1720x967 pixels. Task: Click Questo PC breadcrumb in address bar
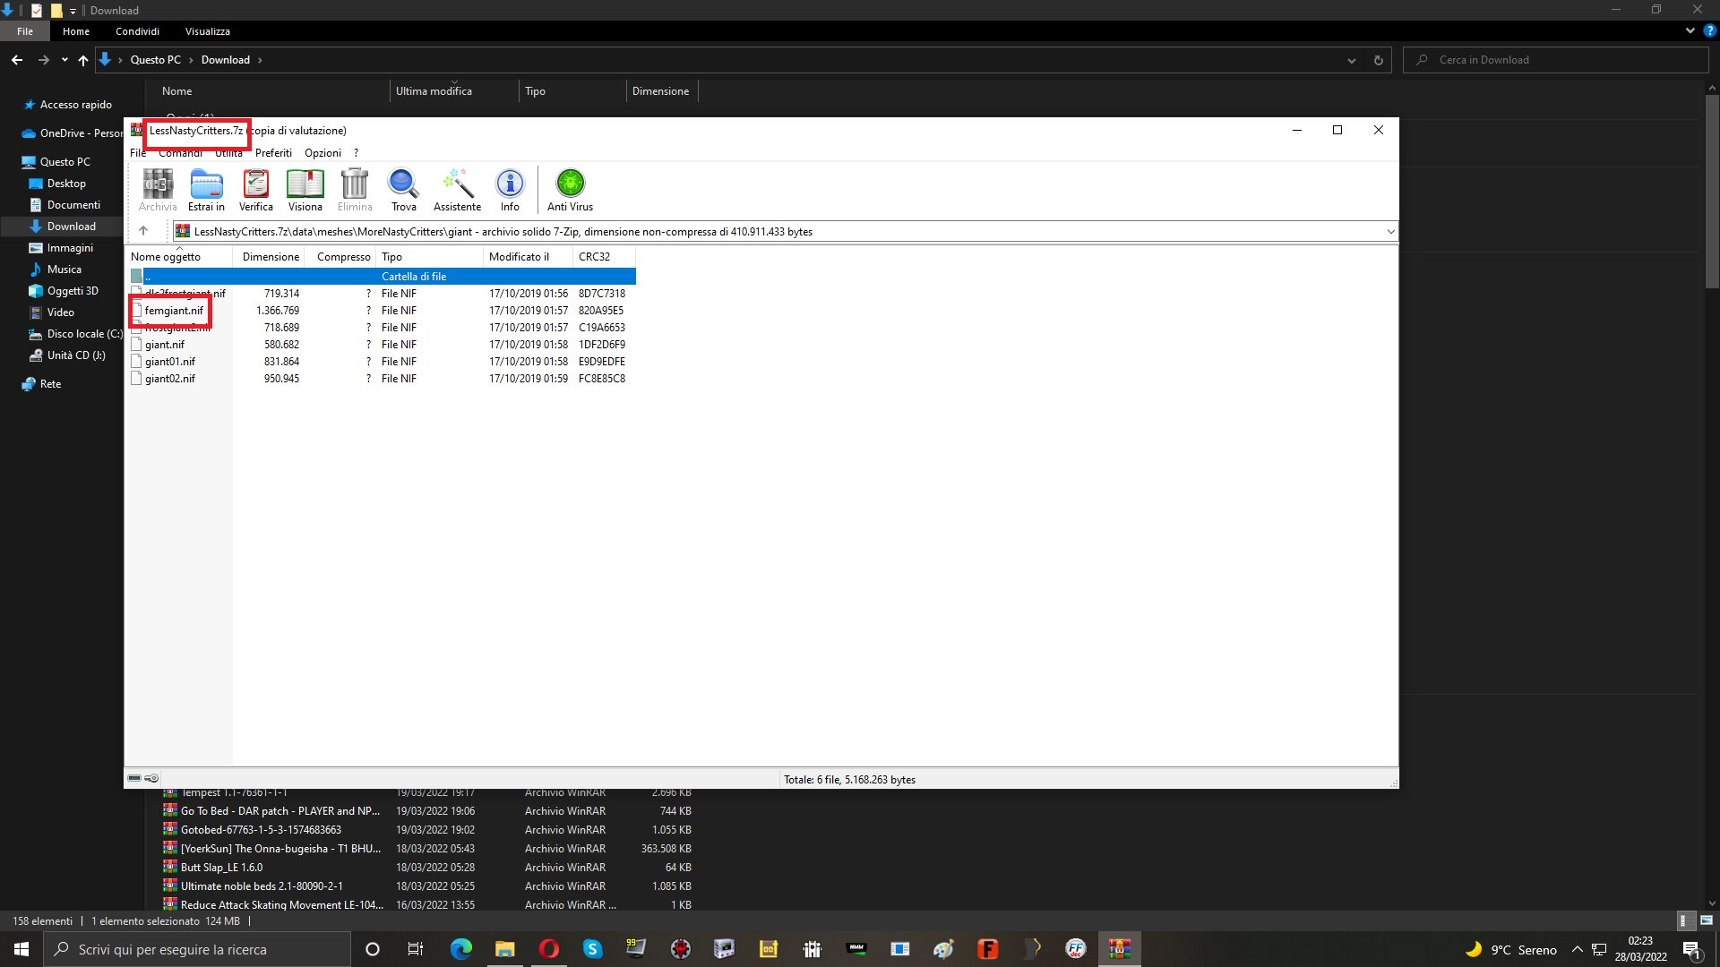tap(155, 60)
